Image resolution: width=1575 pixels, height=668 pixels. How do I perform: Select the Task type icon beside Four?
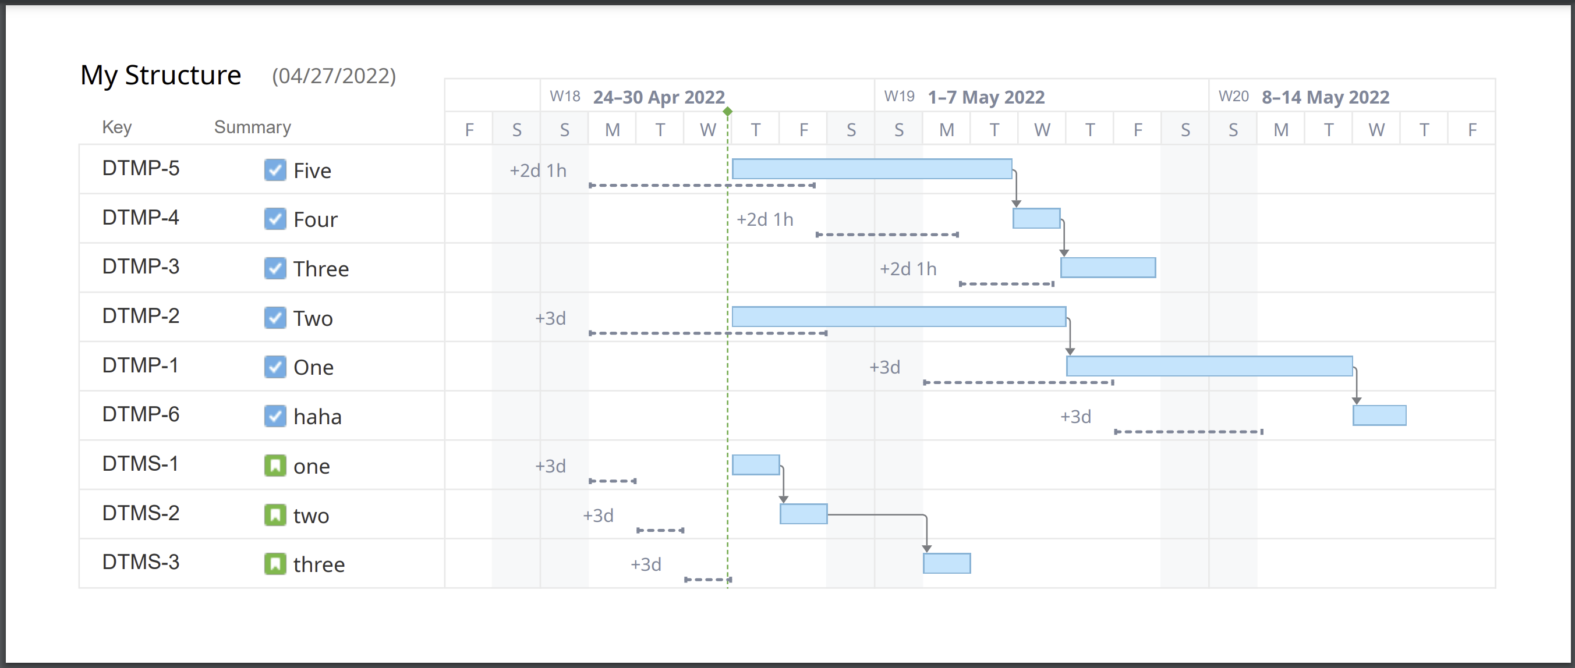coord(274,219)
